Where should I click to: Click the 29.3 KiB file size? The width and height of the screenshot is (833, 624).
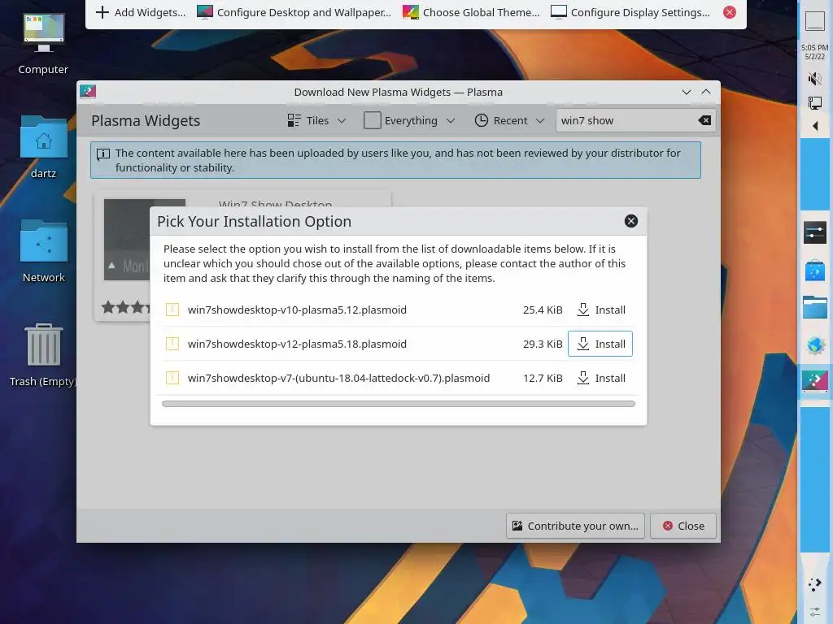(x=543, y=344)
